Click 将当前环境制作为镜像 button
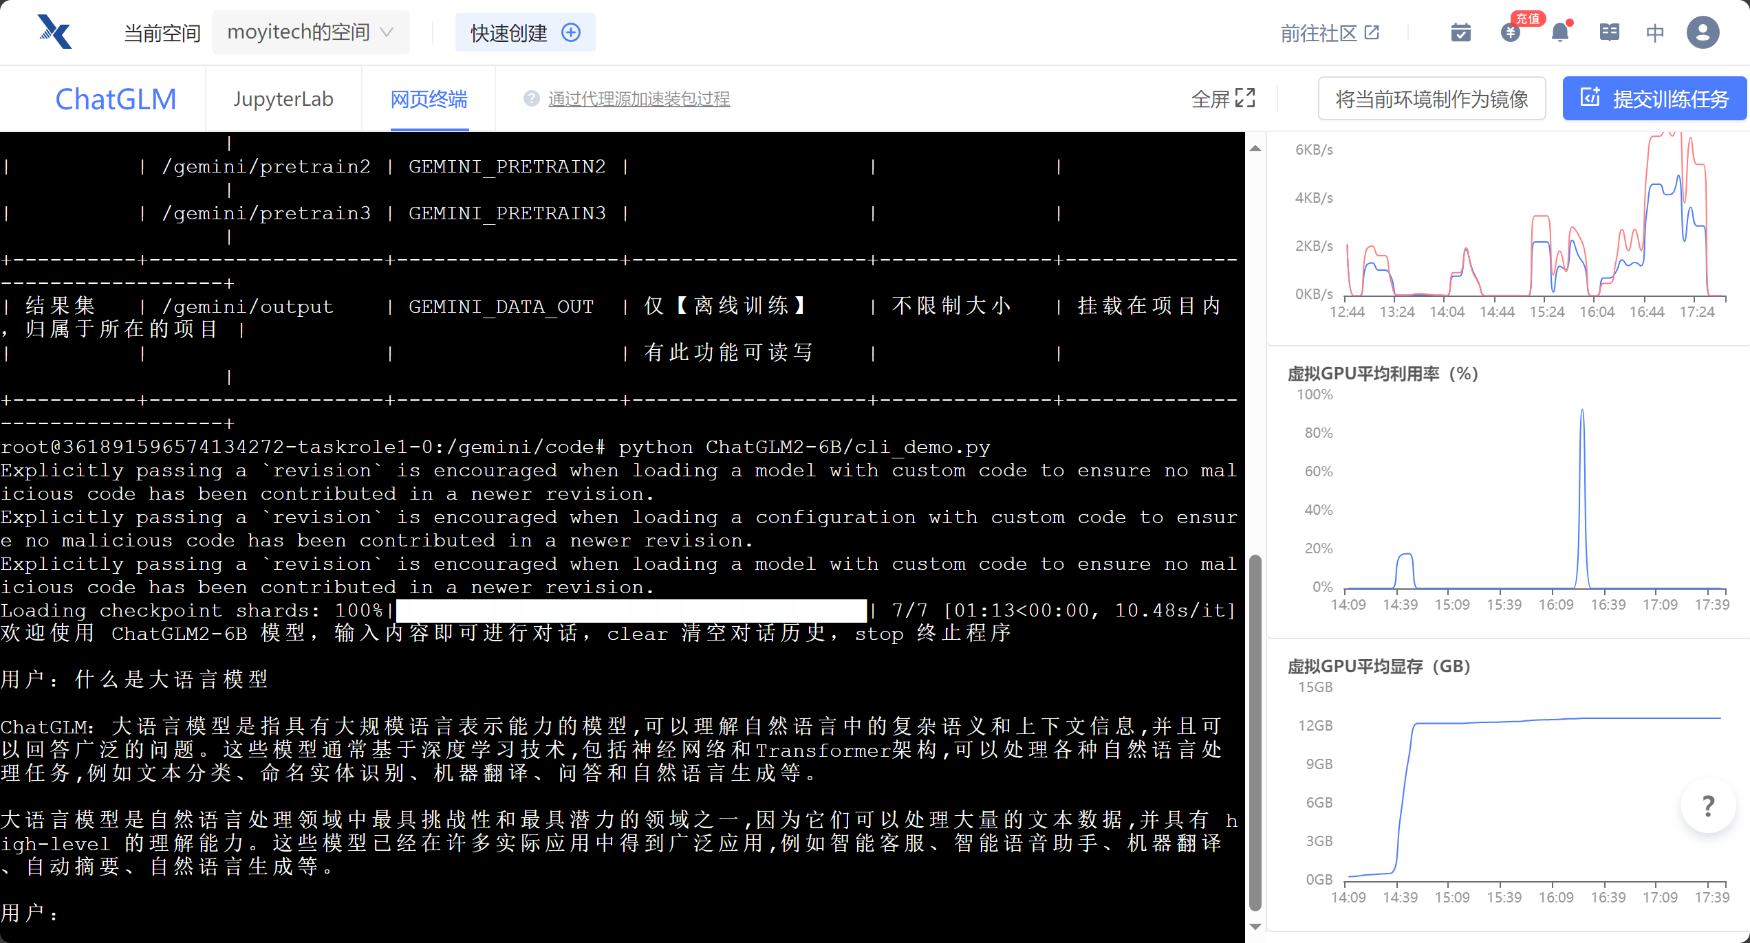 click(x=1432, y=99)
